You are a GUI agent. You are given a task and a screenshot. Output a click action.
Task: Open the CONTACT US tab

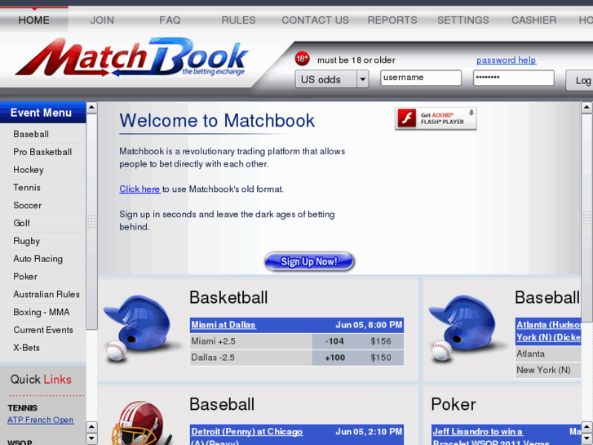coord(315,20)
